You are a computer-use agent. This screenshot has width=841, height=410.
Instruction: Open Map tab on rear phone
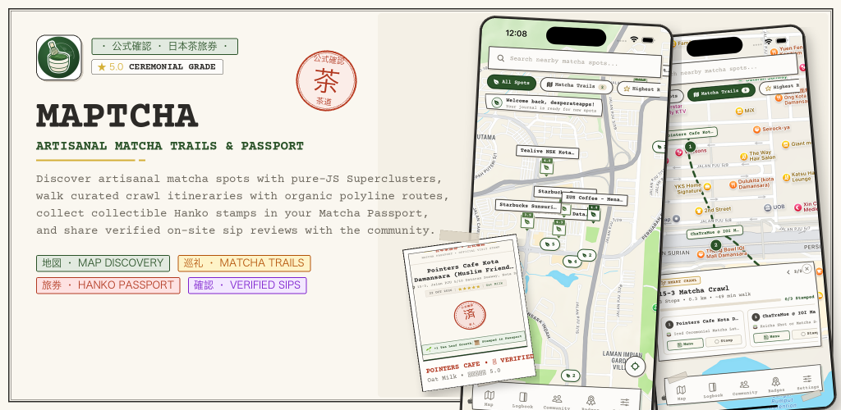coord(681,392)
